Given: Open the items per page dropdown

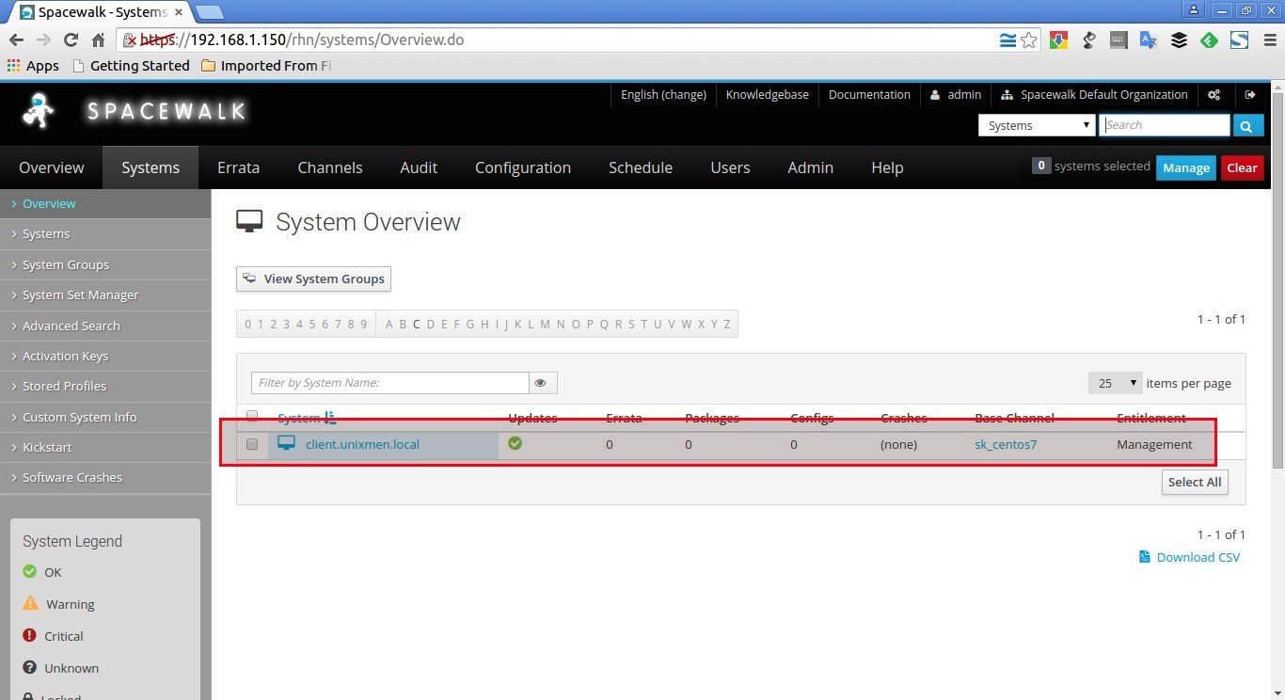Looking at the screenshot, I should pyautogui.click(x=1116, y=383).
